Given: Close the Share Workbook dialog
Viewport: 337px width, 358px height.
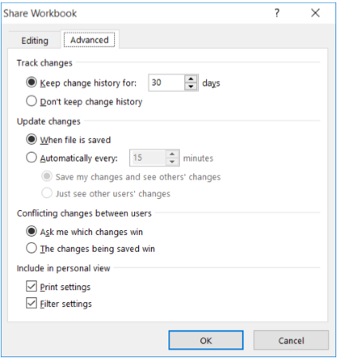Looking at the screenshot, I should [315, 13].
